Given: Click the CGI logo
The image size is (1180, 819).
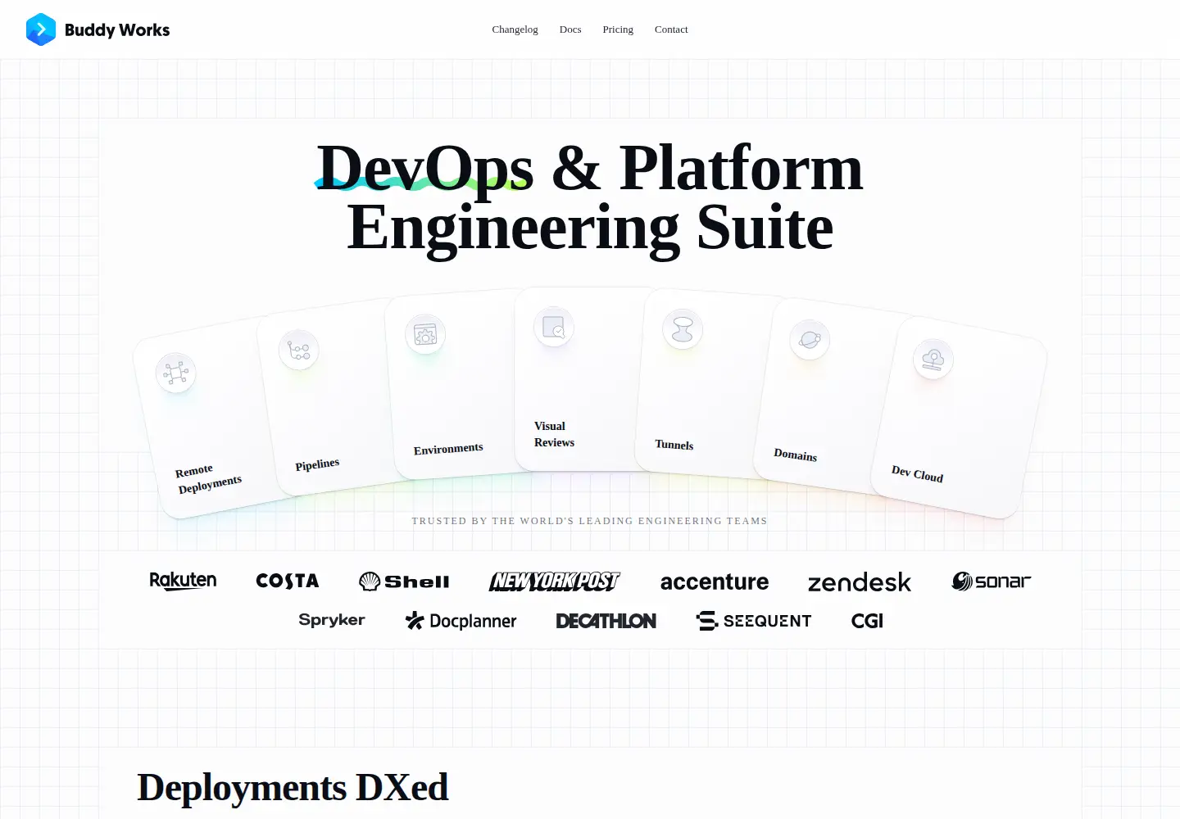Looking at the screenshot, I should coord(867,621).
